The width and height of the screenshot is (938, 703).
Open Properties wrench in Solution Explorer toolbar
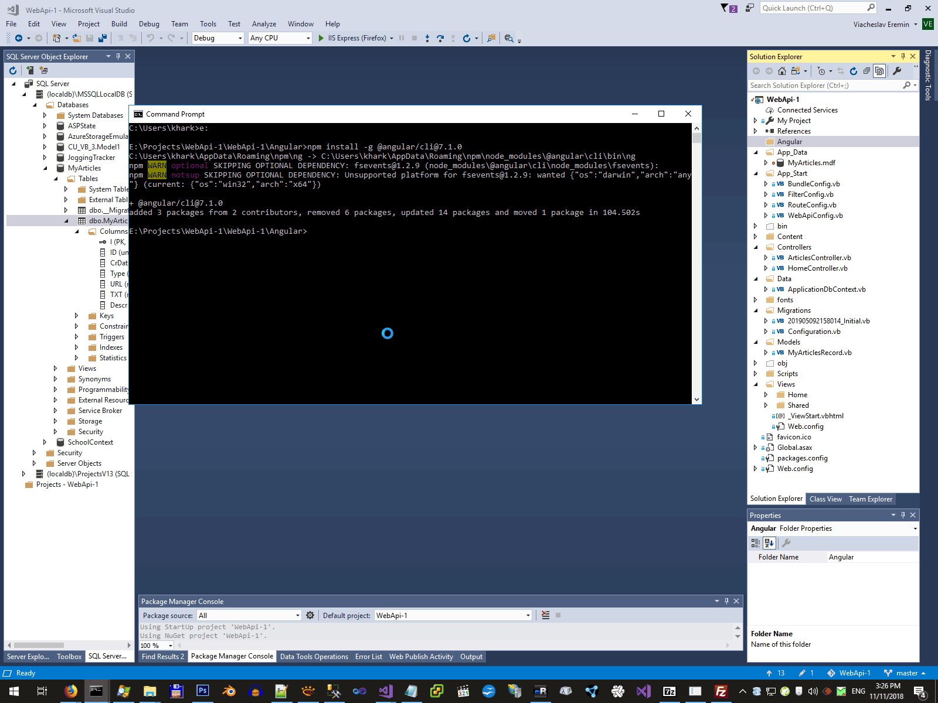[x=897, y=71]
